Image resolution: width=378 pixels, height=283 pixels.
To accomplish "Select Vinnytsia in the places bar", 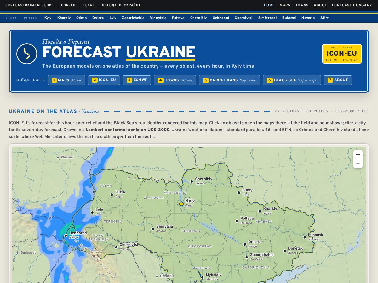I will (x=158, y=18).
